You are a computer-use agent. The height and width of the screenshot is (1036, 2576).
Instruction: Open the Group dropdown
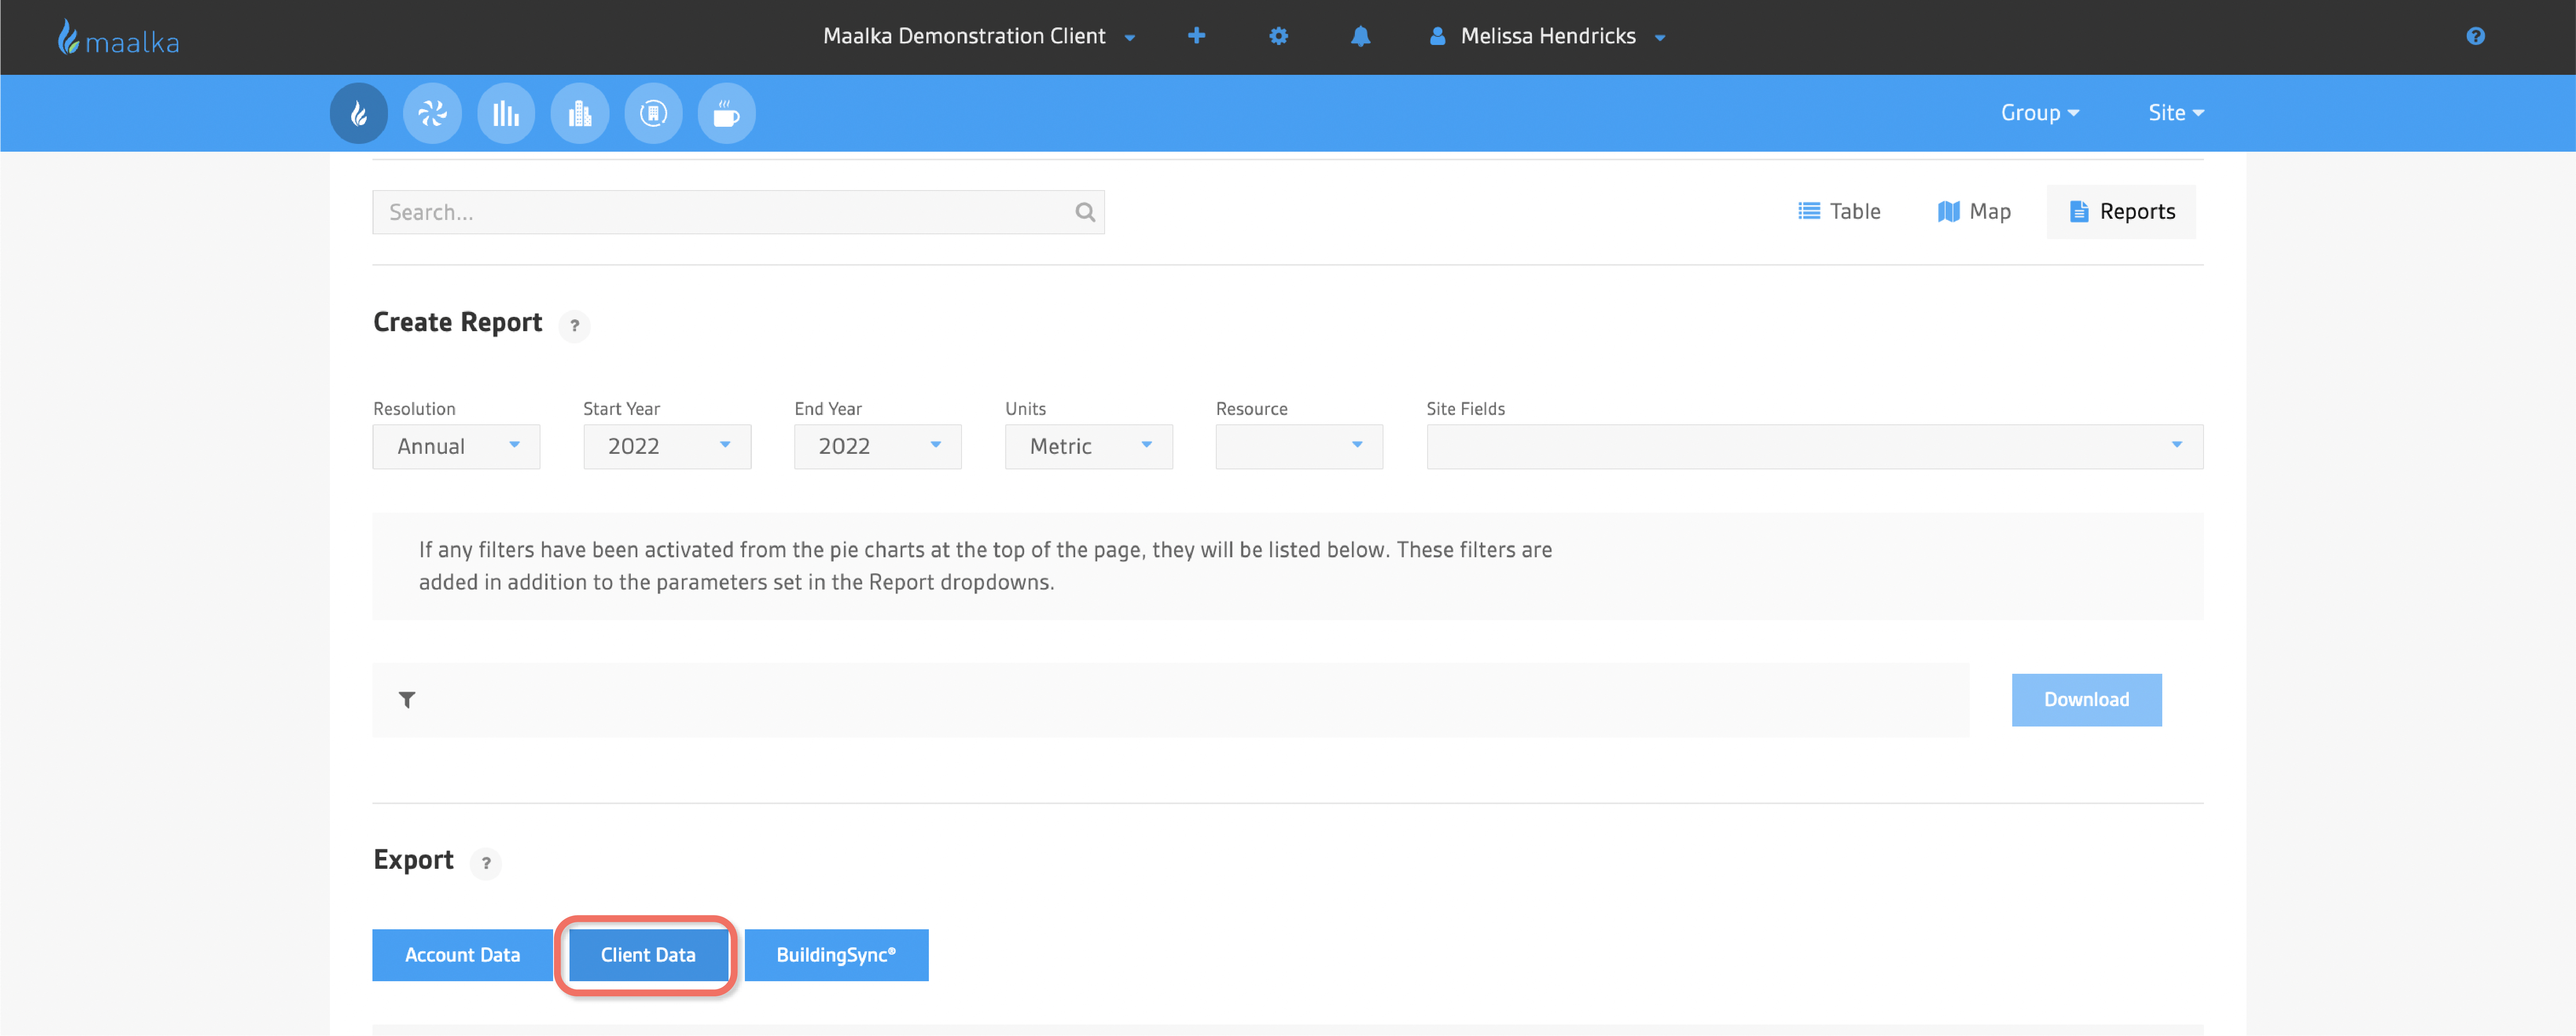(x=2040, y=113)
